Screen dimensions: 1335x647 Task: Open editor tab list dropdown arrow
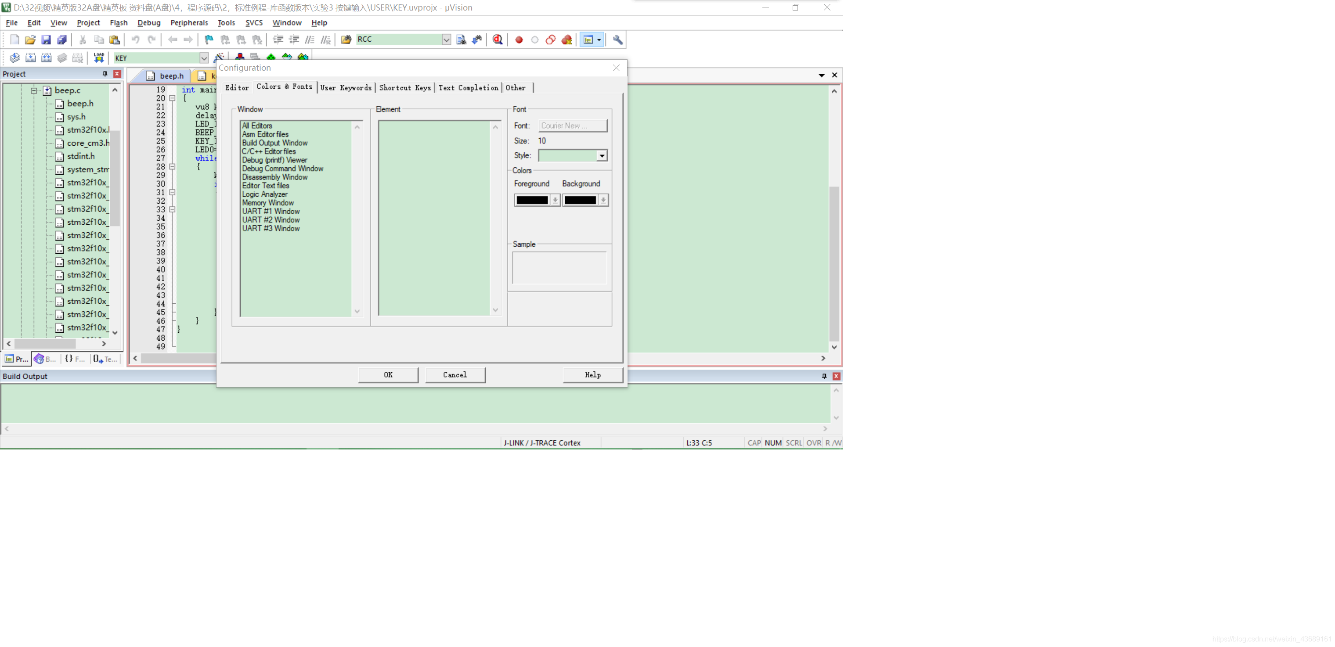click(x=821, y=75)
